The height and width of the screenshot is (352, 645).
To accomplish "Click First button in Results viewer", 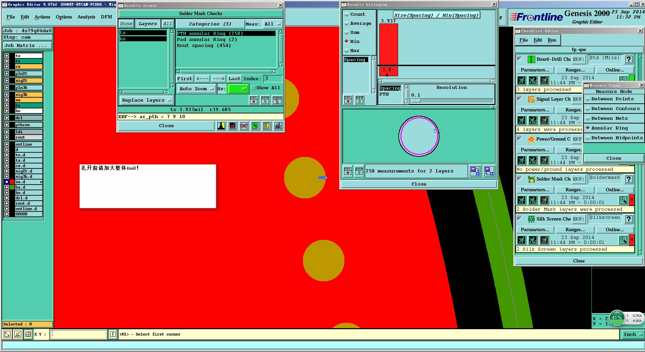I will [x=185, y=79].
